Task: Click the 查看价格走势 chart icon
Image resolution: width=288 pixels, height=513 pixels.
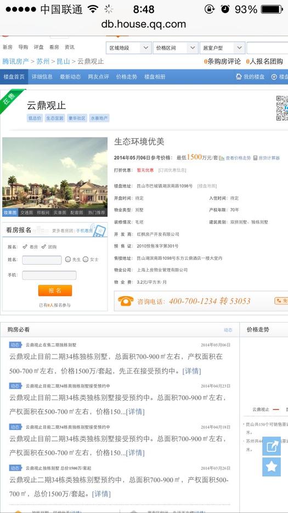Action: pyautogui.click(x=222, y=157)
